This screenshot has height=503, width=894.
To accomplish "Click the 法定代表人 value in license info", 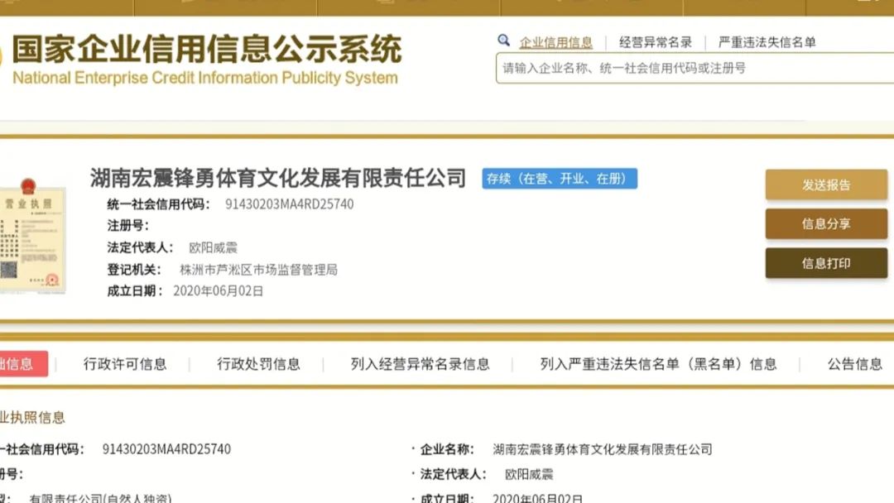I will pyautogui.click(x=529, y=474).
